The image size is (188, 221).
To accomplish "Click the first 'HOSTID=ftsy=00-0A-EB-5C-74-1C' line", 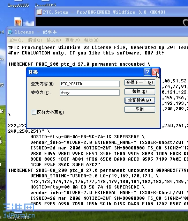I will 87,137.
